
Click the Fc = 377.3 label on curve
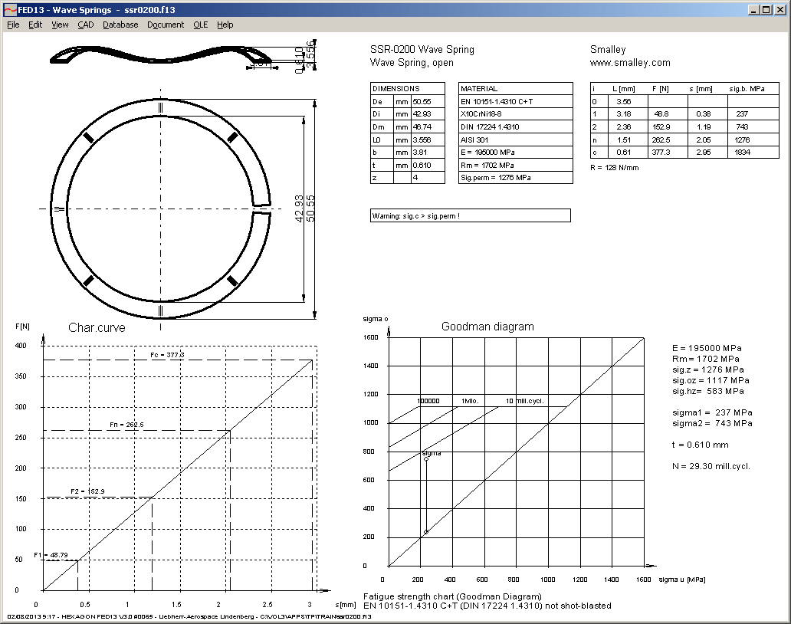[x=166, y=355]
